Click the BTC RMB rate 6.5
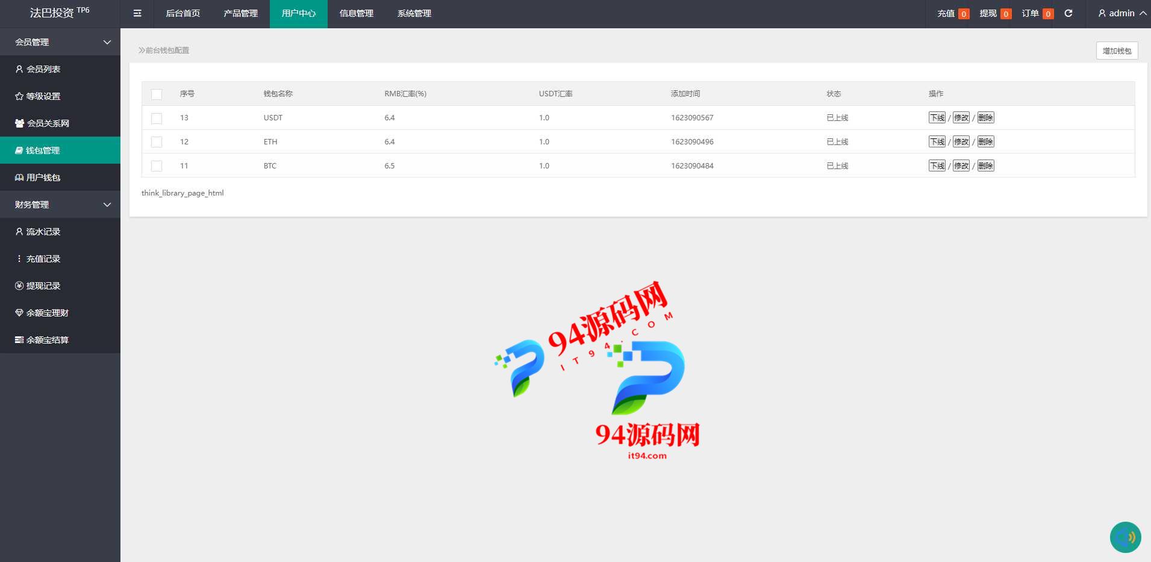Viewport: 1151px width, 562px height. point(390,166)
